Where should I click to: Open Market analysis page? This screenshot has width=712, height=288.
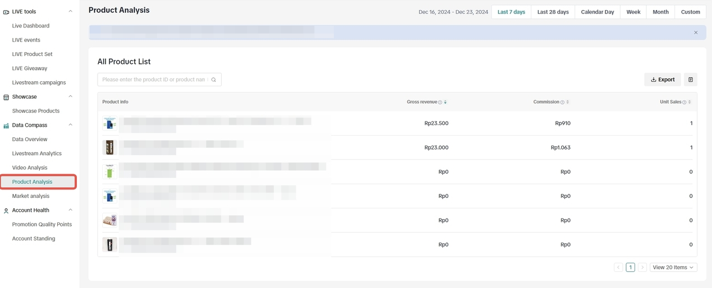31,196
